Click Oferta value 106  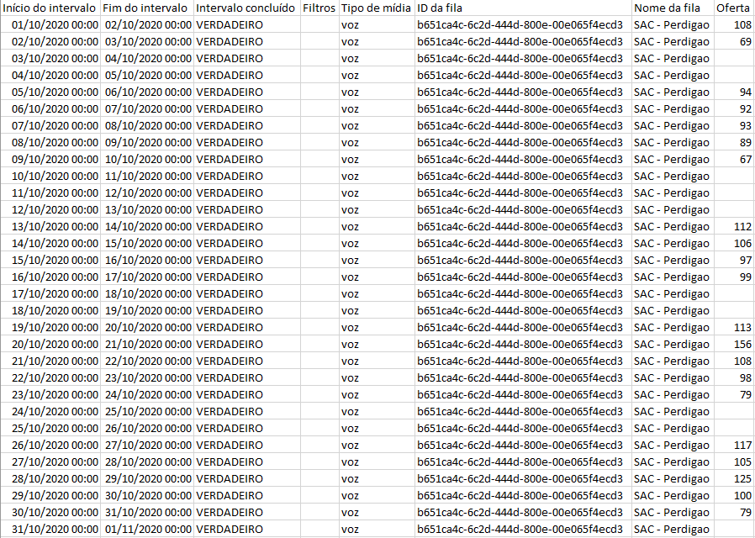point(734,244)
